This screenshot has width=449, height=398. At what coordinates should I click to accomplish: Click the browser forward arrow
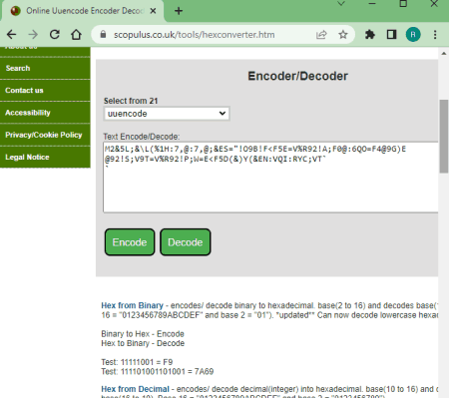click(33, 35)
